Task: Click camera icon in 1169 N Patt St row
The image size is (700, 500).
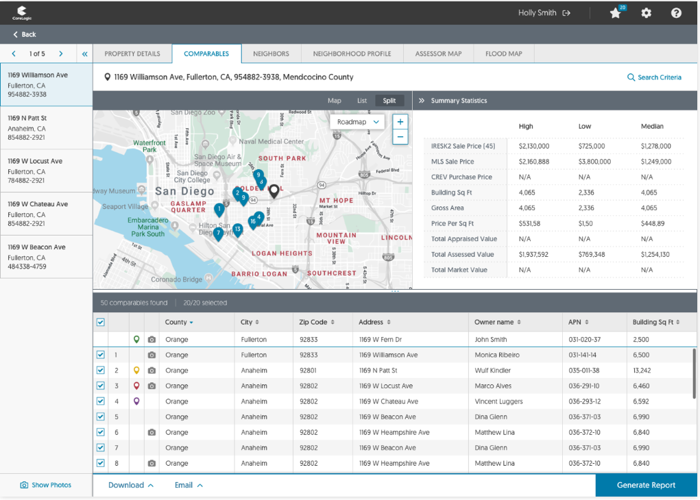Action: pyautogui.click(x=152, y=371)
